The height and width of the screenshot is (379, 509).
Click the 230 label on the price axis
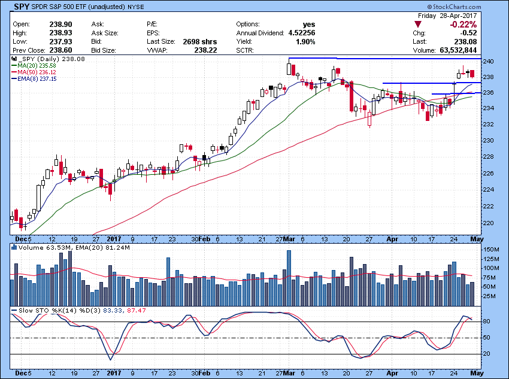(x=489, y=141)
